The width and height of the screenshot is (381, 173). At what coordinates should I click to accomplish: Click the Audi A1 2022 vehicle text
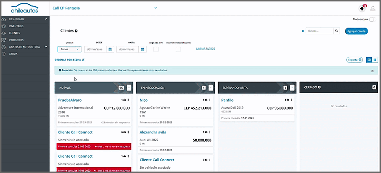[x=149, y=140]
